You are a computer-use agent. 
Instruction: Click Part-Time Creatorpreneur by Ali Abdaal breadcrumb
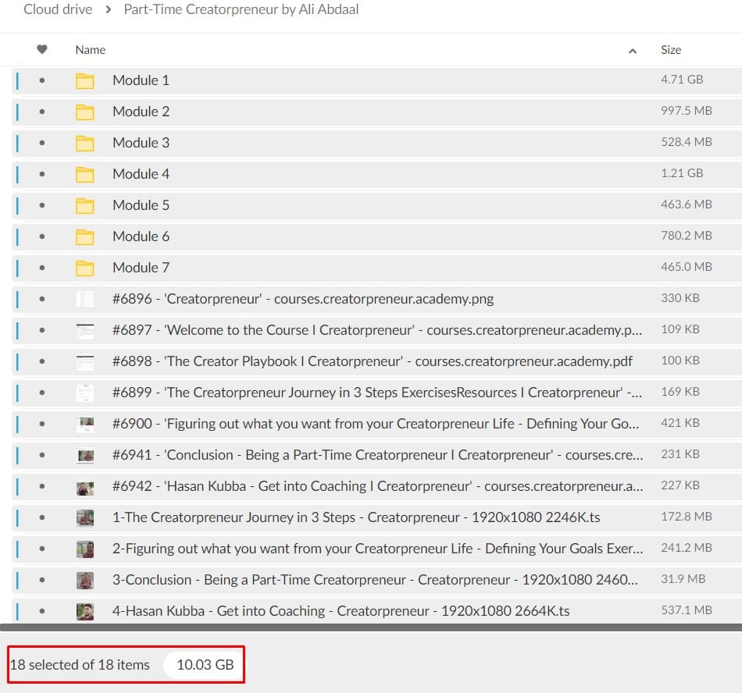[x=241, y=10]
